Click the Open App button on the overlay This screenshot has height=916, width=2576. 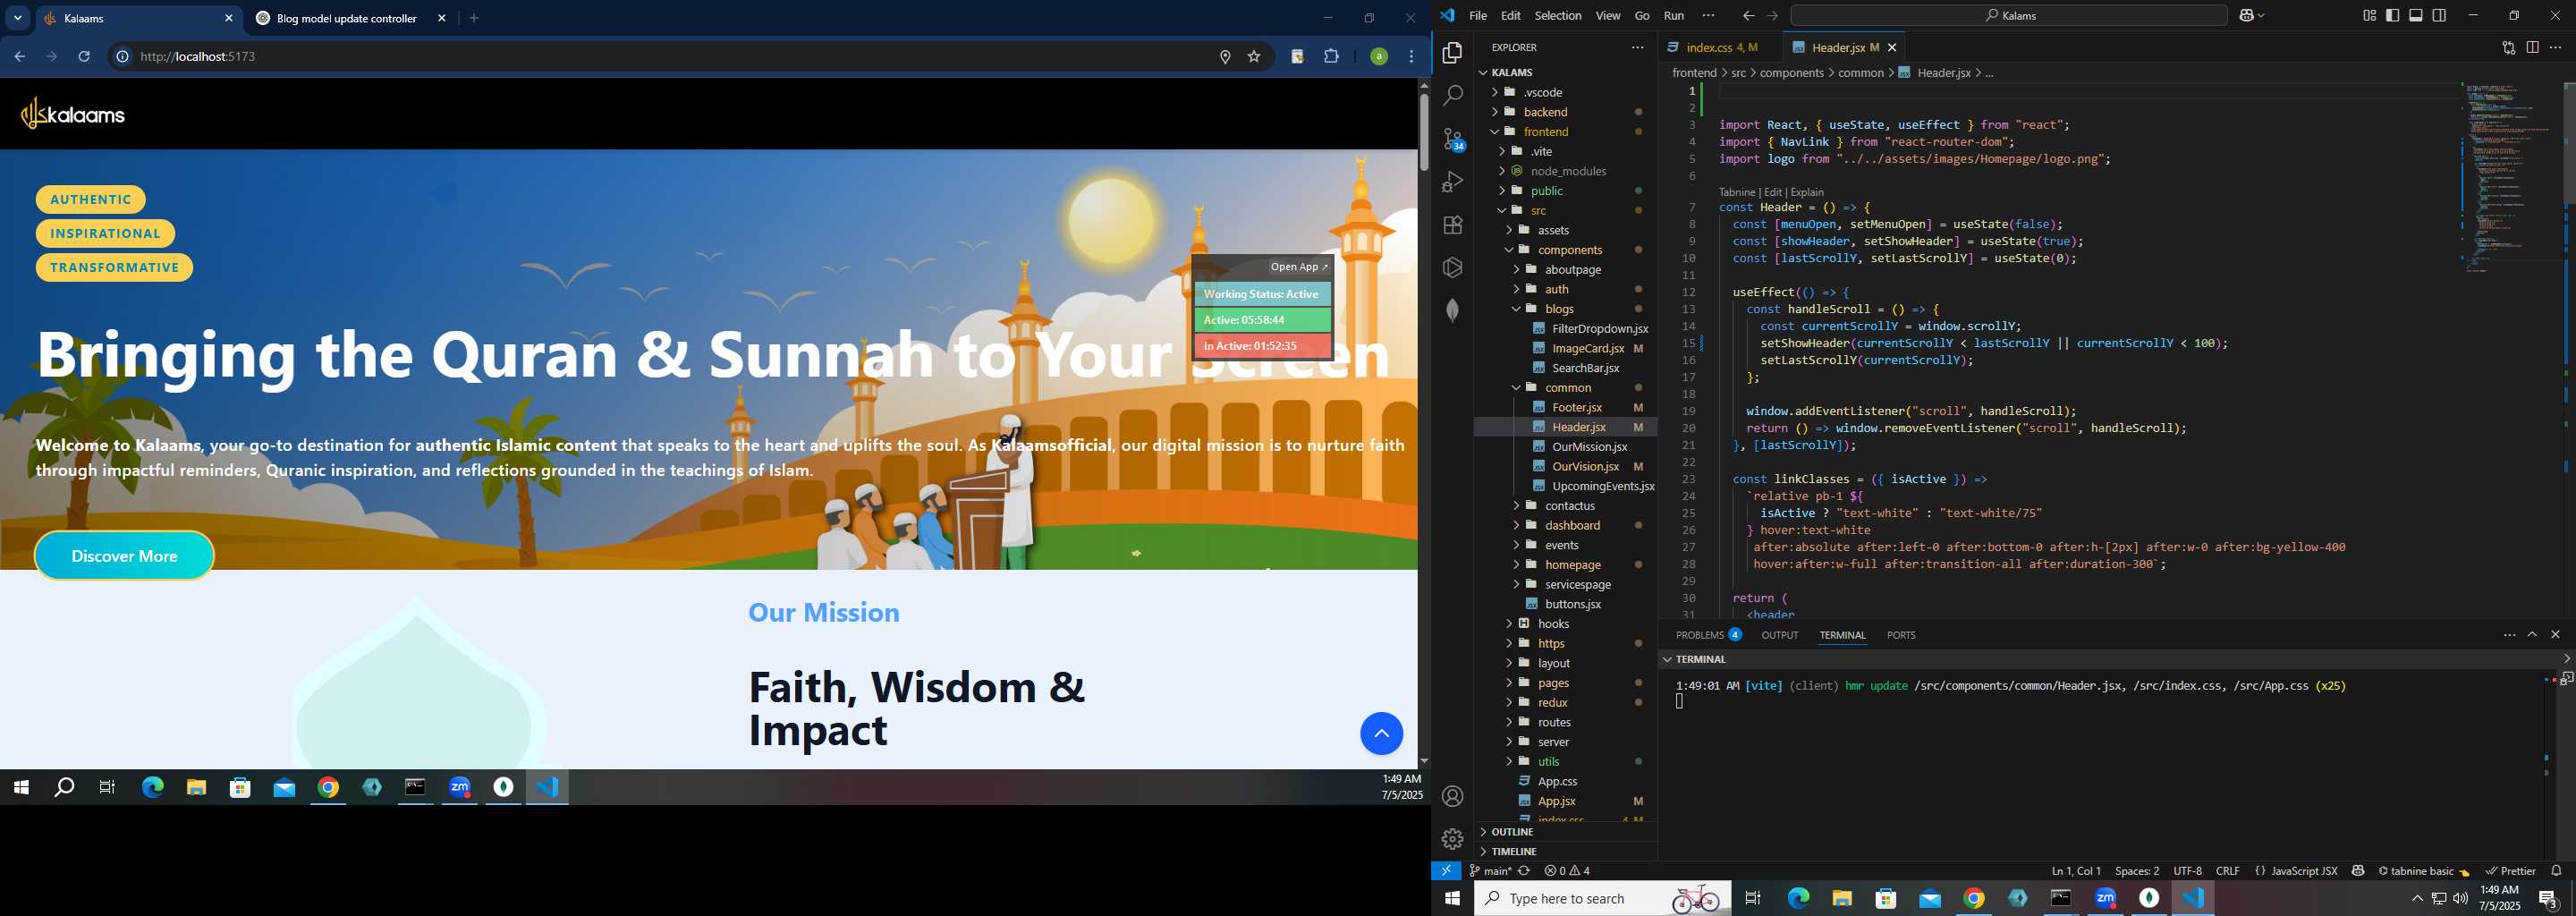(1298, 267)
